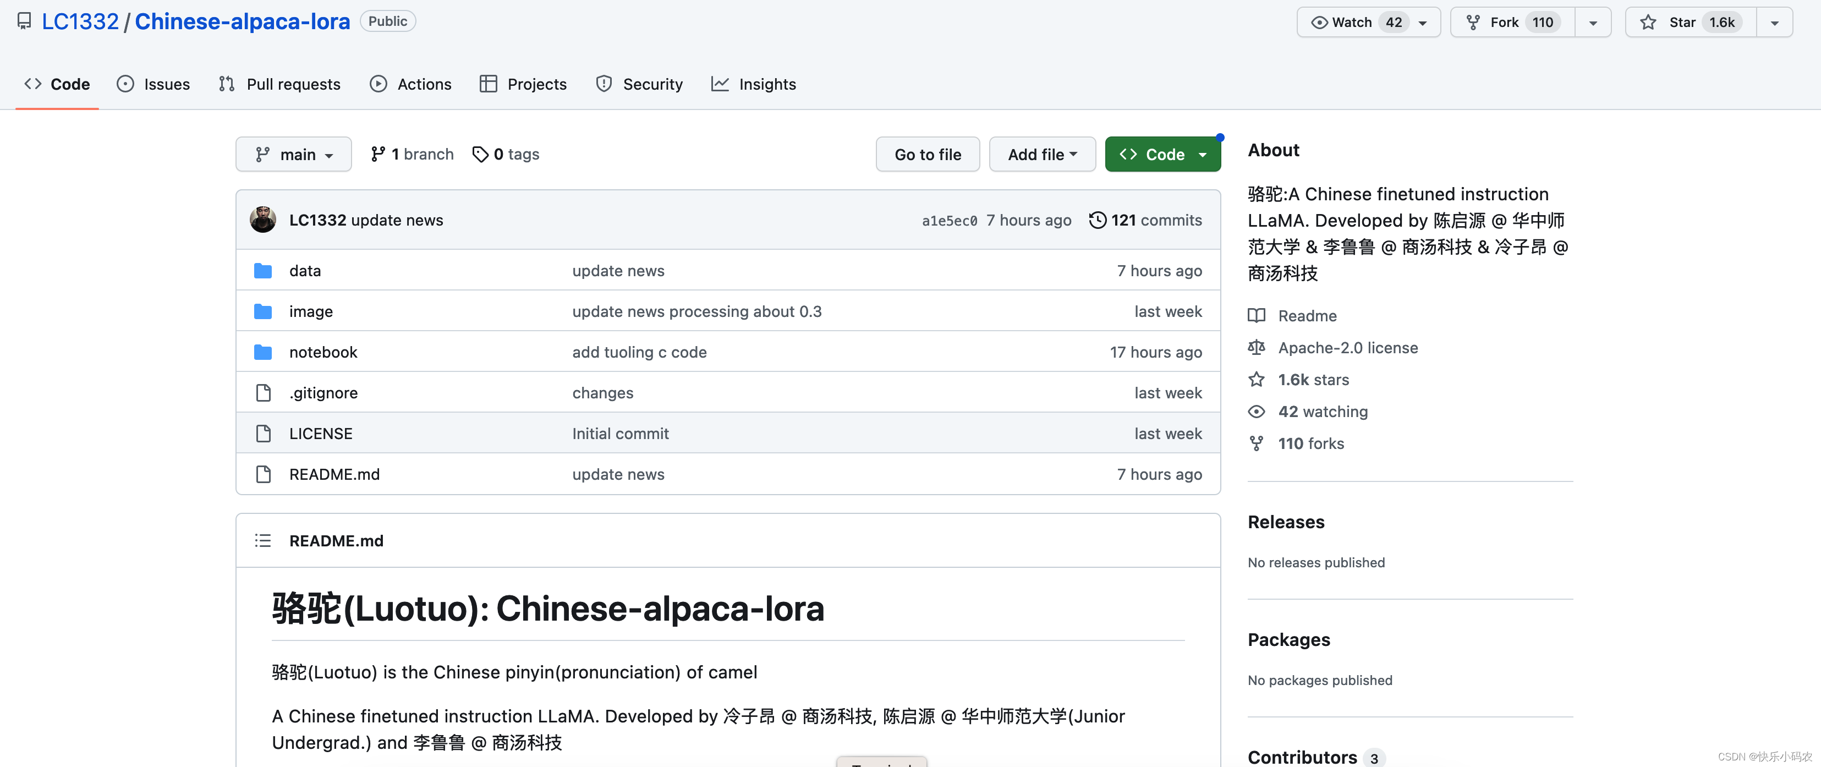Click the LC1332 avatar in commit header
Viewport: 1821px width, 767px height.
click(x=263, y=220)
